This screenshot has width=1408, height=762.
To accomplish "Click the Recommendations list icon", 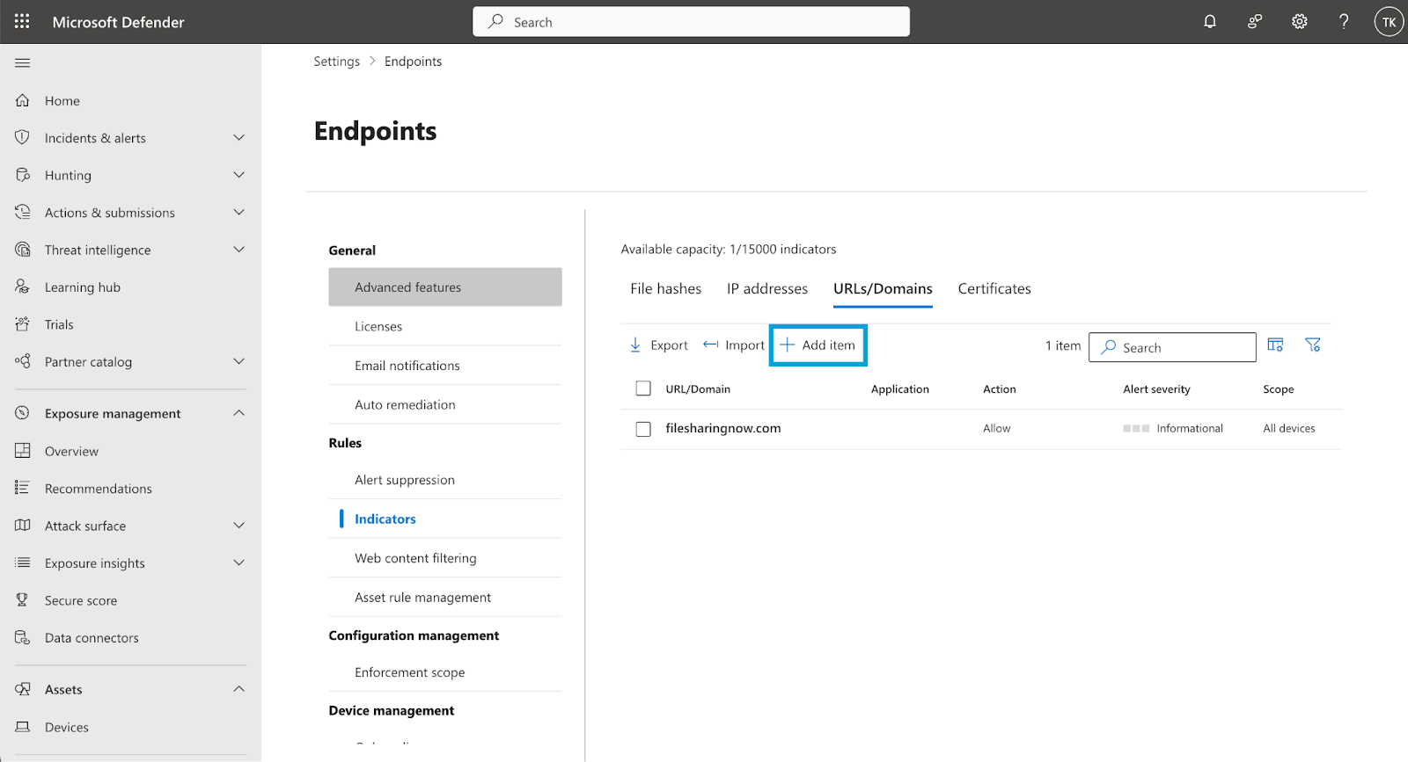I will pos(23,488).
